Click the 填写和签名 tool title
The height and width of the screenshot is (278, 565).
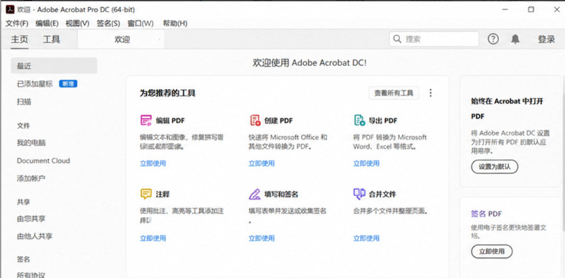281,195
